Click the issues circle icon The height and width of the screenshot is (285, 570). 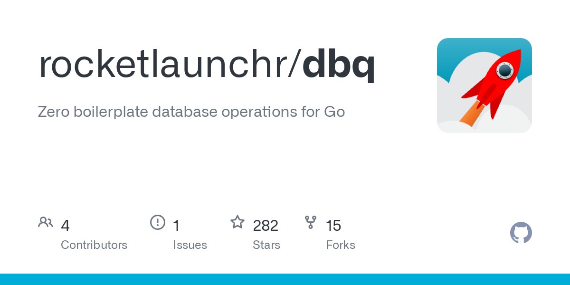pos(158,222)
